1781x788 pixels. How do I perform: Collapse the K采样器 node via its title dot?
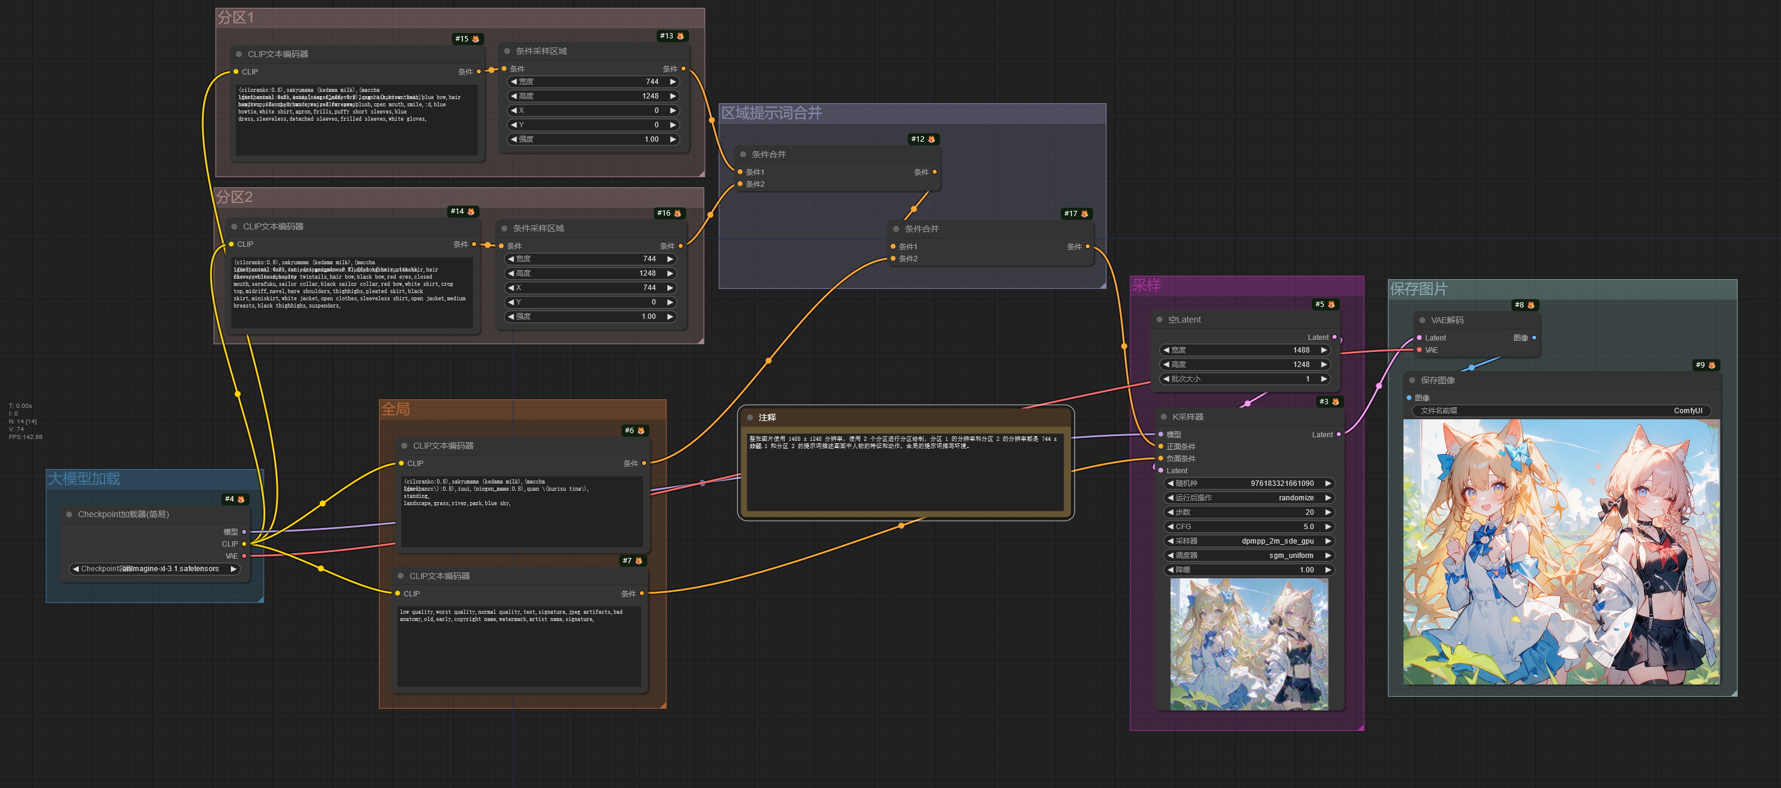pyautogui.click(x=1163, y=416)
